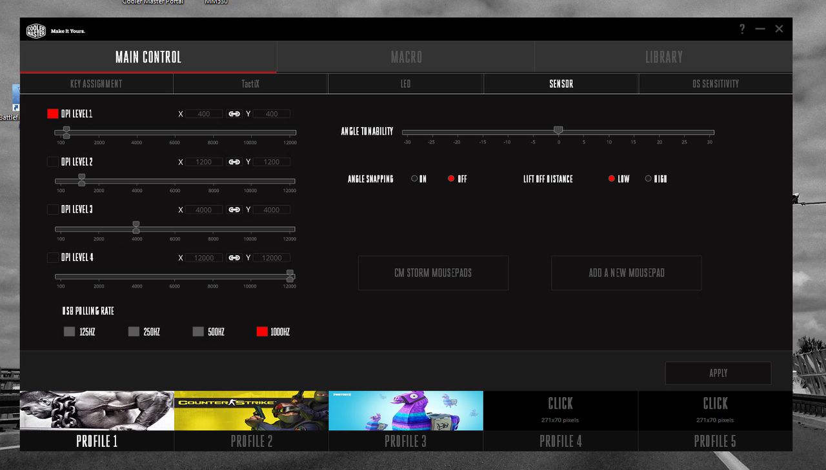This screenshot has width=826, height=470.
Task: Minimize the Cooler Master window
Action: (x=760, y=29)
